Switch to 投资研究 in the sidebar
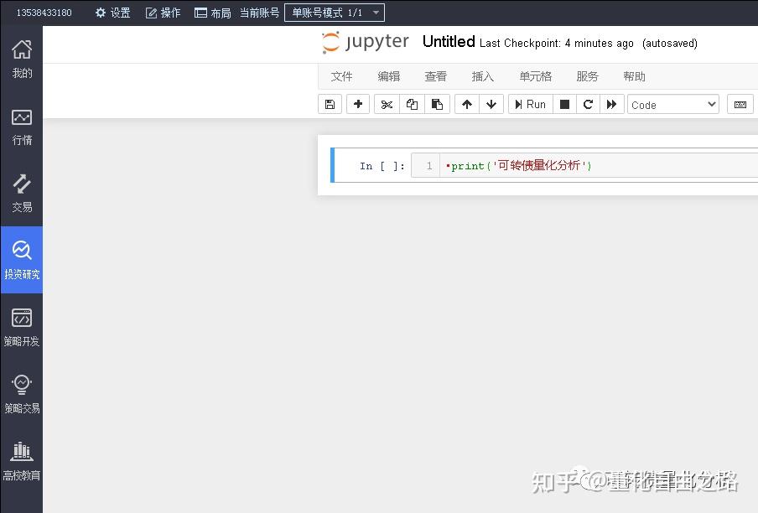This screenshot has height=513, width=758. (21, 259)
